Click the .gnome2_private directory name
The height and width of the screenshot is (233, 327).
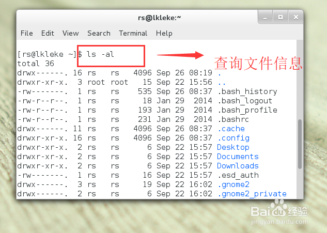tap(252, 194)
